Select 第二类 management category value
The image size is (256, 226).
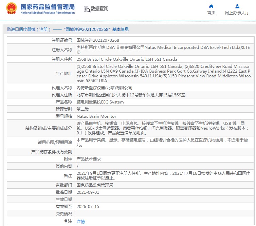(x=83, y=109)
